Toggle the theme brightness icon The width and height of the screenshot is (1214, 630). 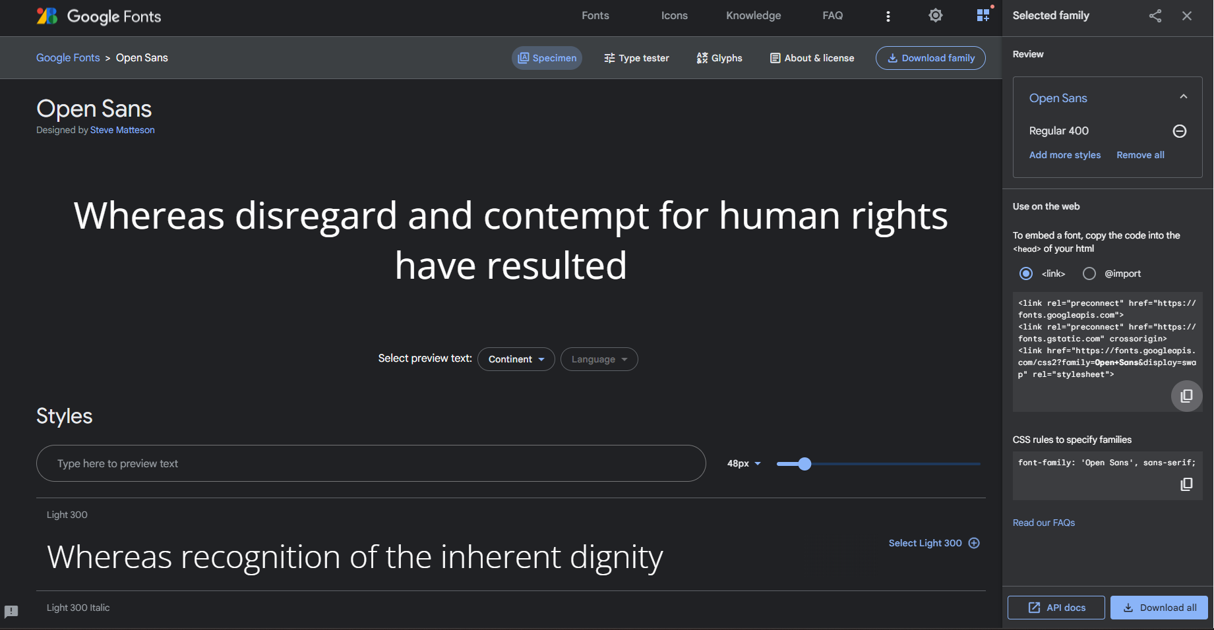(x=935, y=15)
